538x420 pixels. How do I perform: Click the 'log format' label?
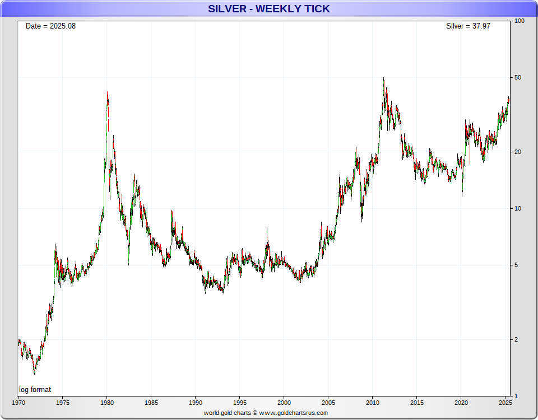click(x=35, y=390)
